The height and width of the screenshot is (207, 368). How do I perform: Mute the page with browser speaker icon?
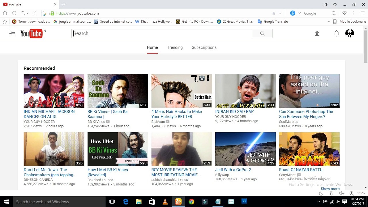click(342, 193)
